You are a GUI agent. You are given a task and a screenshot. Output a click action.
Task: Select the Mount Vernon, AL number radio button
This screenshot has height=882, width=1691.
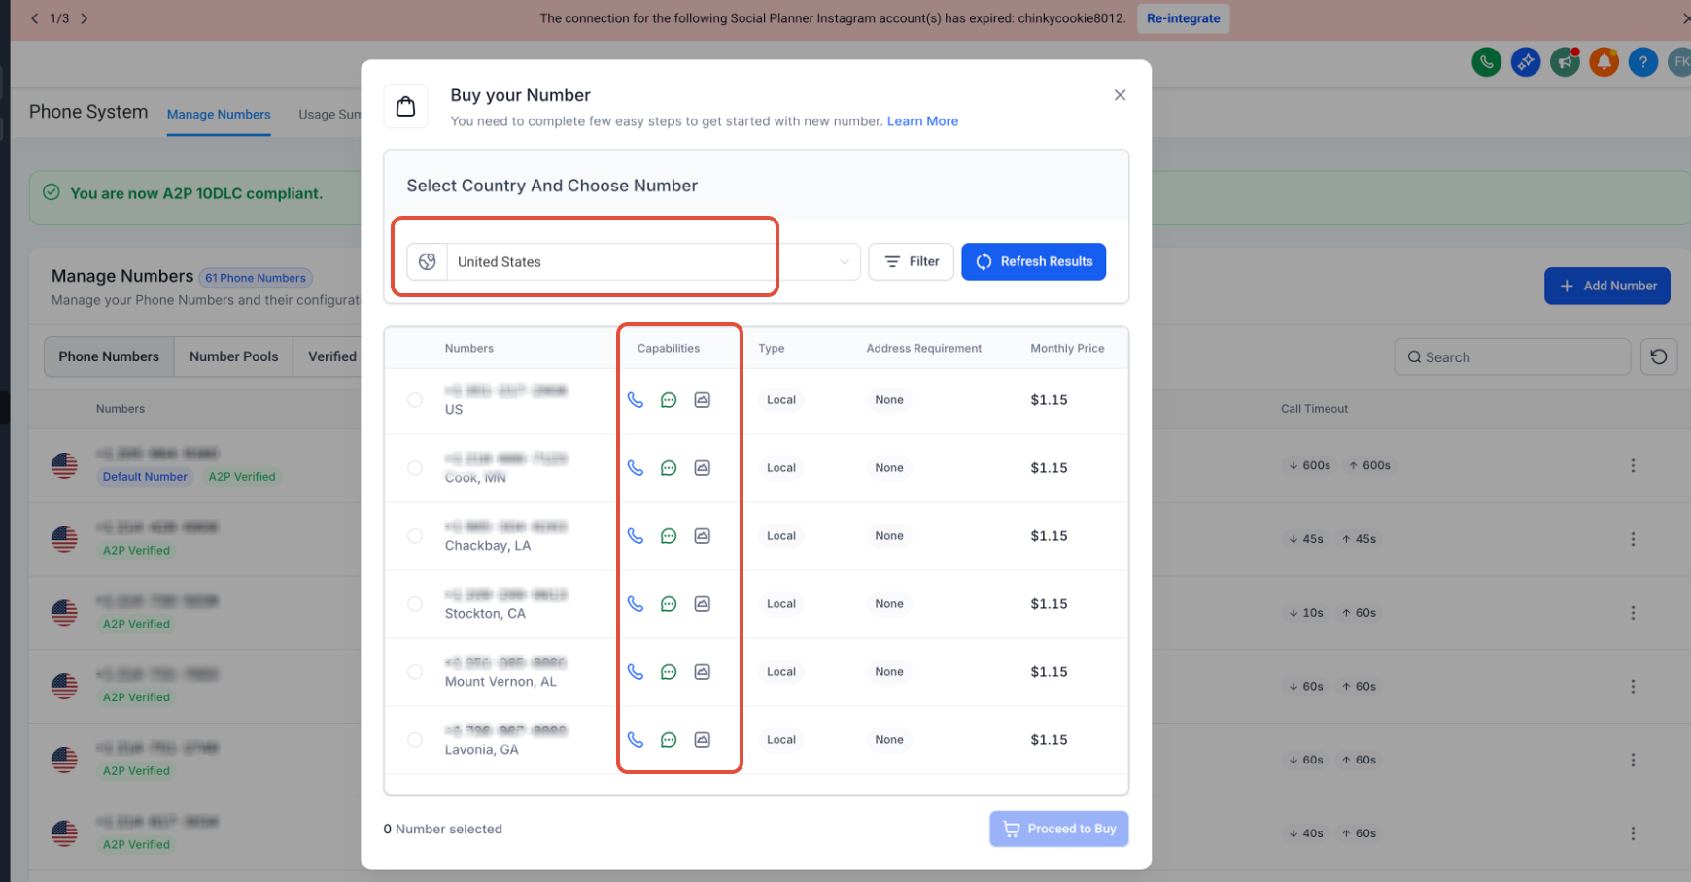(415, 671)
